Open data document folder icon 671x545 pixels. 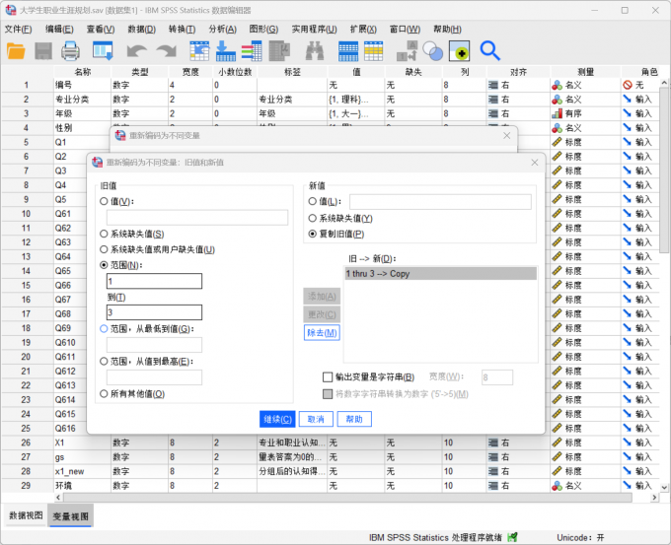coord(16,51)
